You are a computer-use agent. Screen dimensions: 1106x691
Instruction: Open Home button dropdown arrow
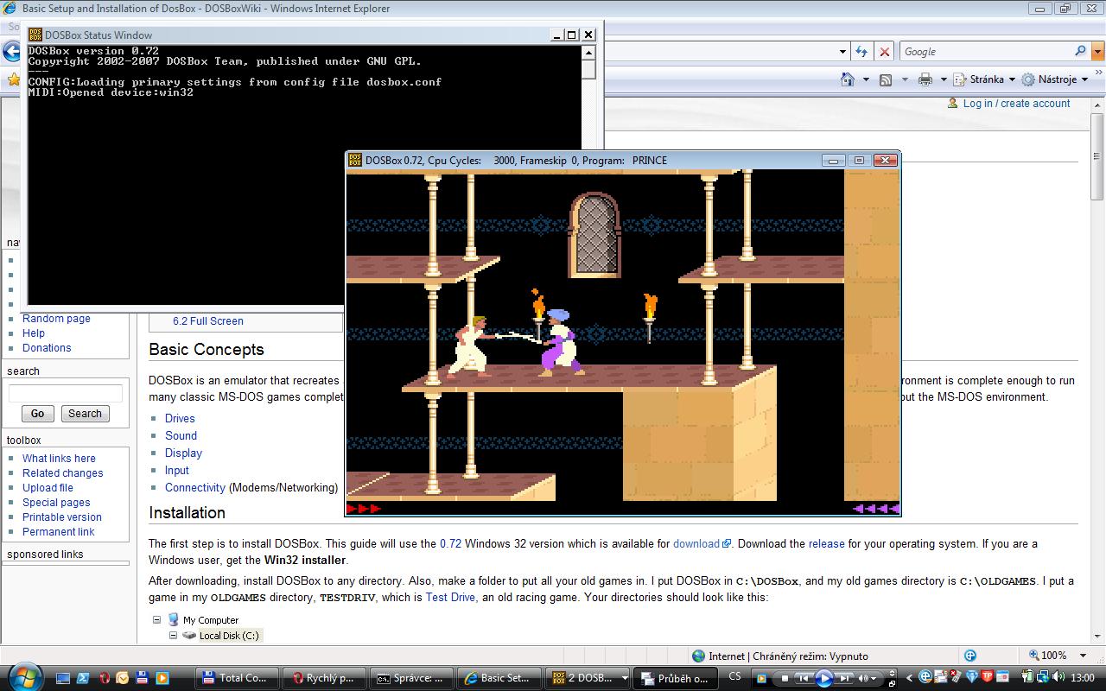(866, 79)
